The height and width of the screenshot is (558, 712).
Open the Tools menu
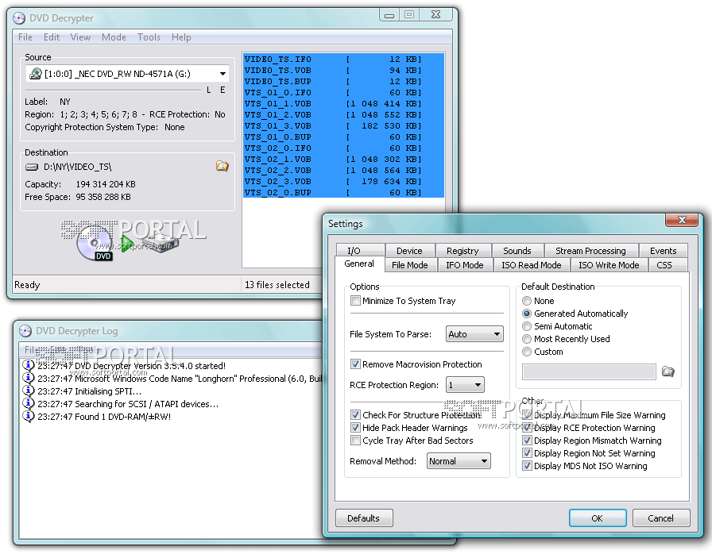coord(149,37)
